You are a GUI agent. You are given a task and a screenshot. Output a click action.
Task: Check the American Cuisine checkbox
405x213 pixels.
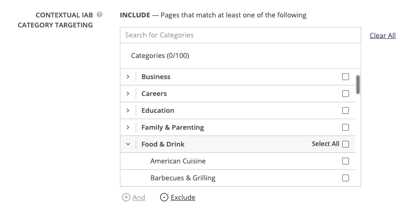tap(345, 161)
